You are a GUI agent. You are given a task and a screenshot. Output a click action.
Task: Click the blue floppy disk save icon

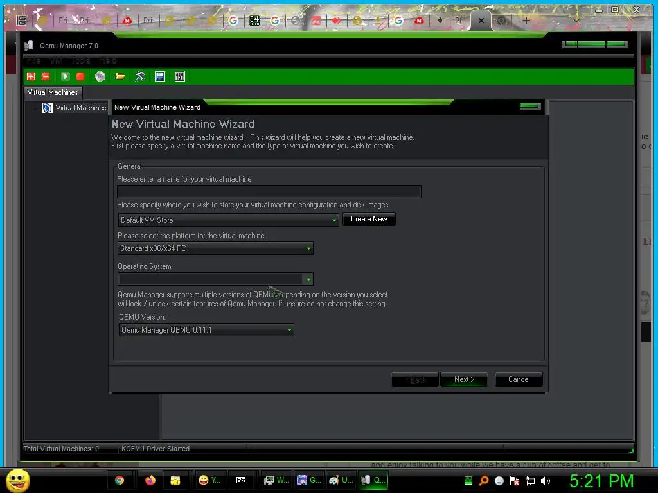pos(160,76)
